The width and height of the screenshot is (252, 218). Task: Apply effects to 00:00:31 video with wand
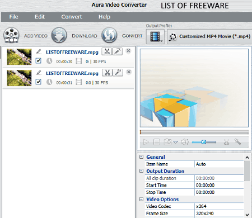(118, 73)
